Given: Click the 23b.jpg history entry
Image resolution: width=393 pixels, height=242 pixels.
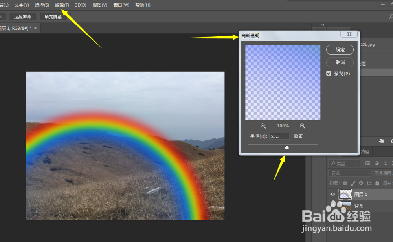Looking at the screenshot, I should (x=367, y=45).
